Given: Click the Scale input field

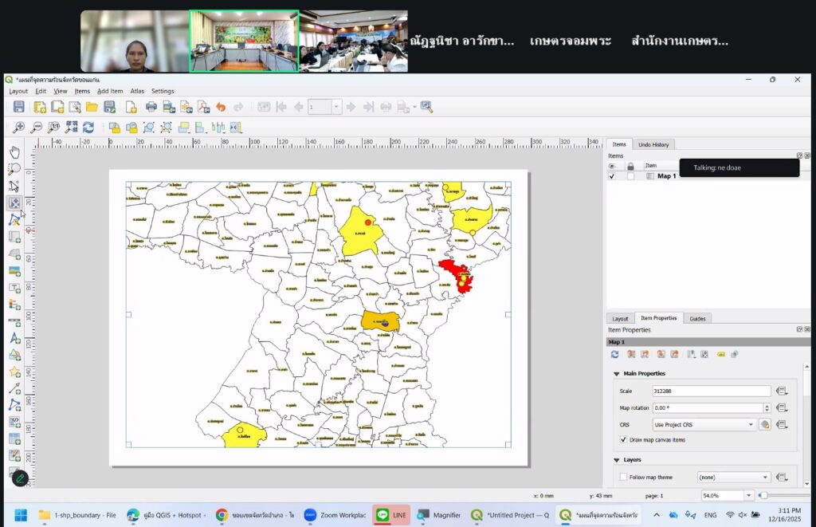Looking at the screenshot, I should click(x=710, y=391).
